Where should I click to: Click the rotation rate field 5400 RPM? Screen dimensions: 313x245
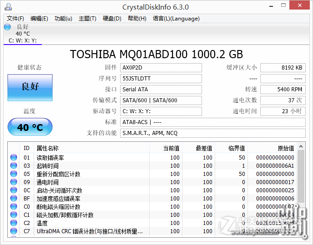(x=283, y=90)
